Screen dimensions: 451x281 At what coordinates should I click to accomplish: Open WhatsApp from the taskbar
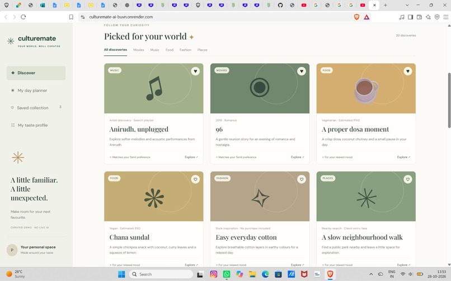pyautogui.click(x=227, y=274)
